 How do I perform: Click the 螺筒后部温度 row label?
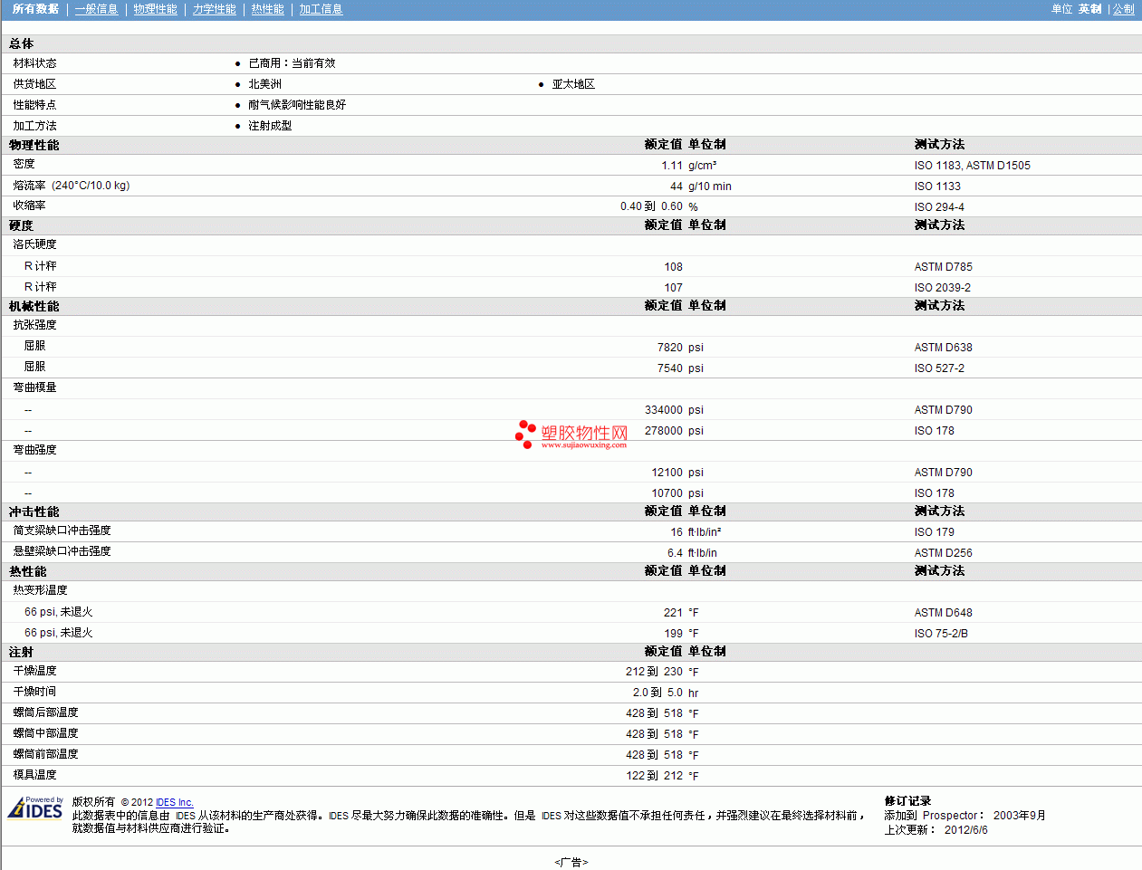46,712
